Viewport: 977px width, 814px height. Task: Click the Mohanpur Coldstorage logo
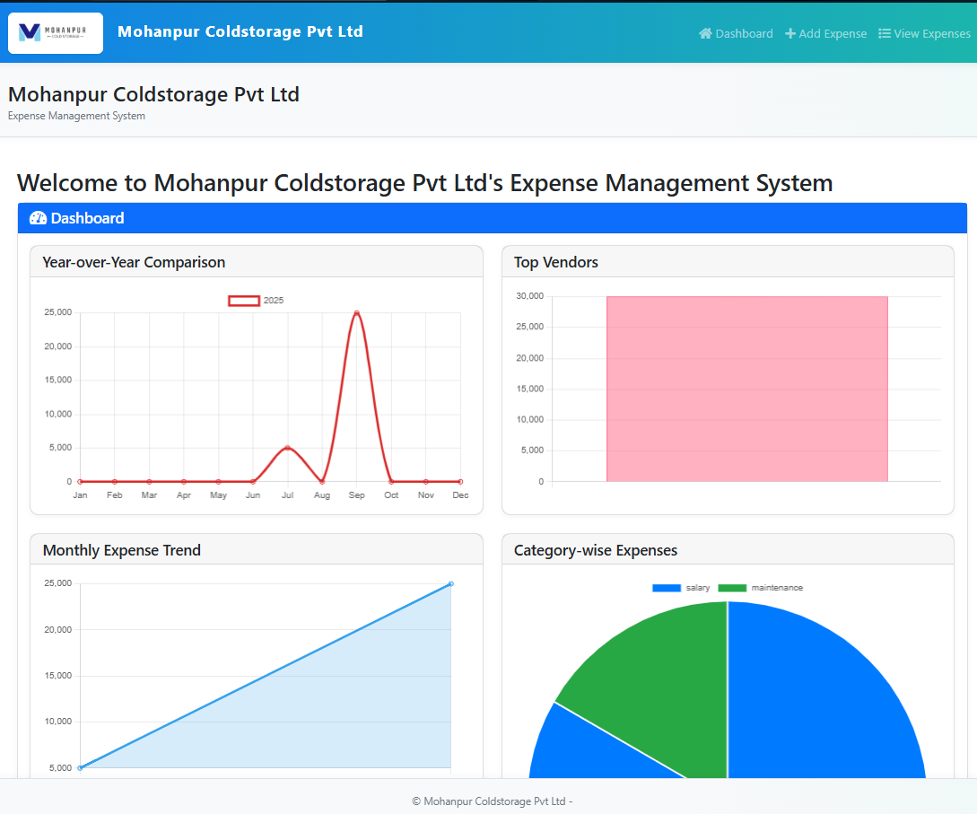pyautogui.click(x=55, y=32)
